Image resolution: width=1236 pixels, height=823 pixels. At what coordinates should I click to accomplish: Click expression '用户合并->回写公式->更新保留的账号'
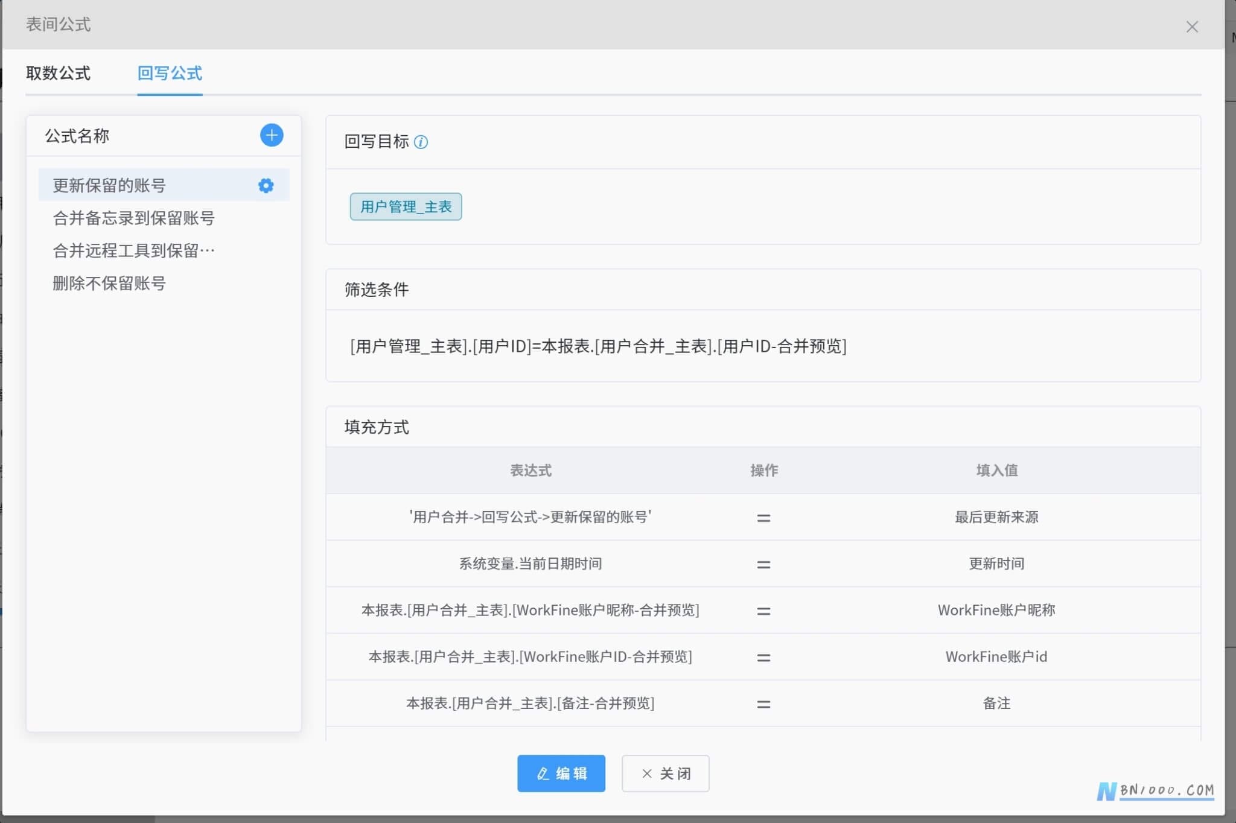(x=530, y=517)
